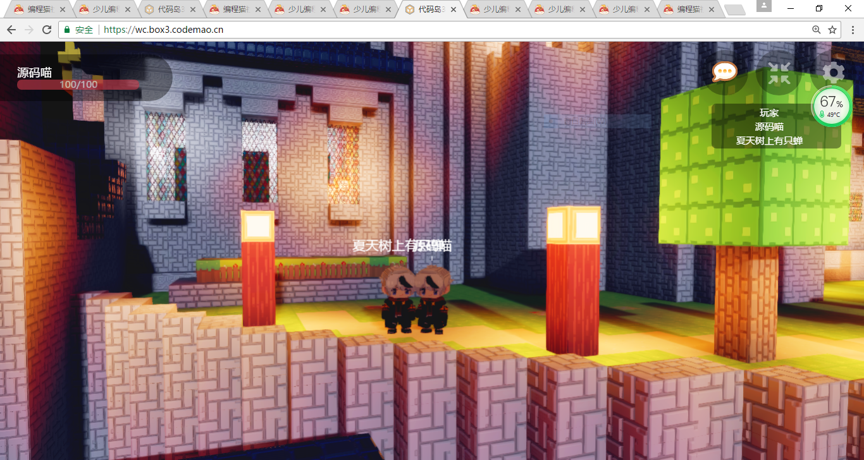Close the first 少儿编 tab

pyautogui.click(x=128, y=9)
